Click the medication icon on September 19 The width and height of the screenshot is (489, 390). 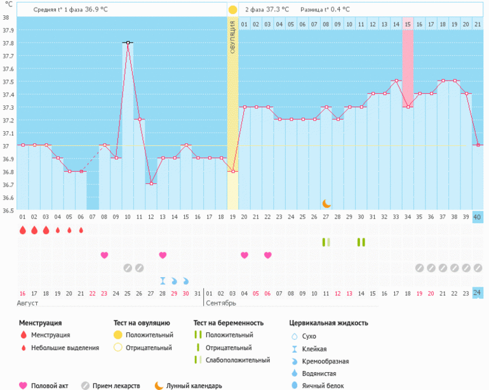click(419, 268)
